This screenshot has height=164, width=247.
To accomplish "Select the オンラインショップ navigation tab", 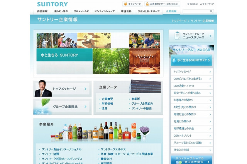I will (104, 12).
